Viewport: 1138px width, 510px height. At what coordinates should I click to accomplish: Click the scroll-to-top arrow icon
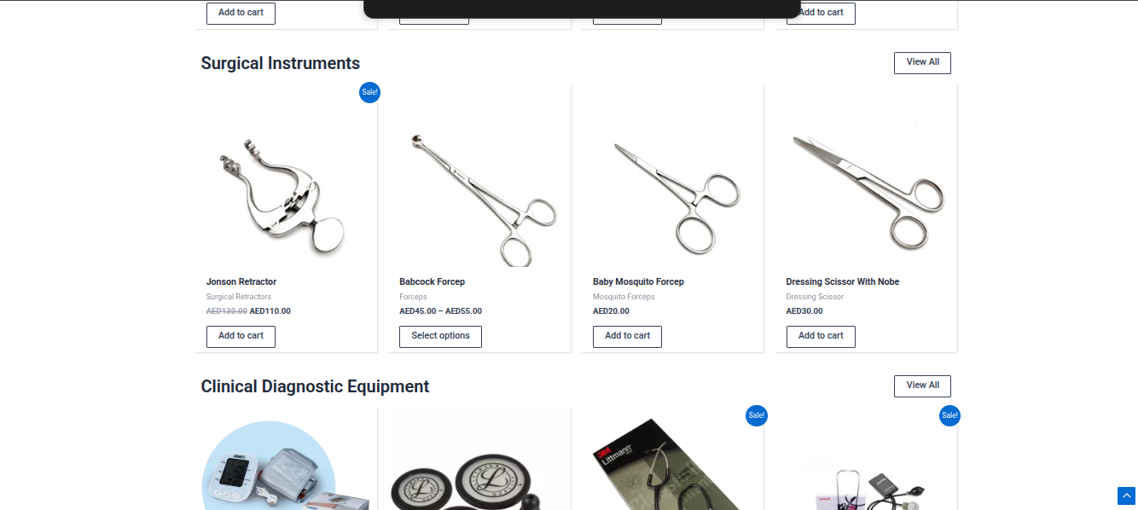[x=1126, y=496]
